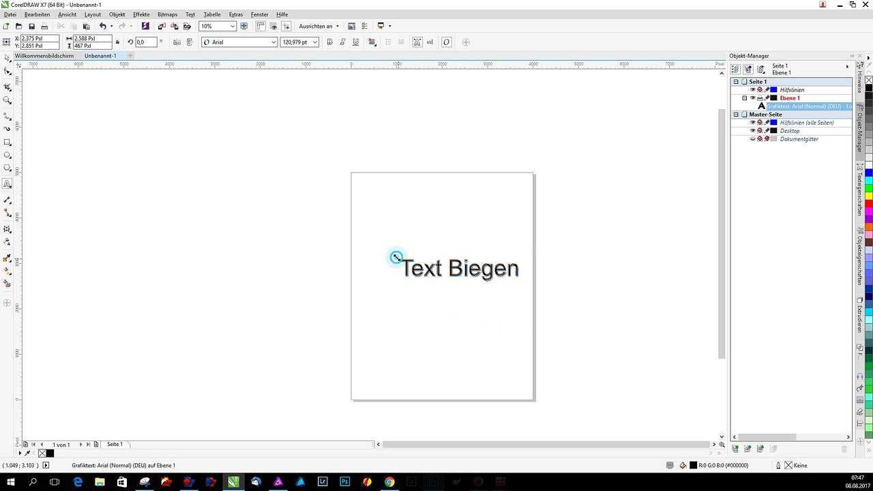Select the Parallel Dimension tool
Screen dimensions: 873x491
pos(7,200)
